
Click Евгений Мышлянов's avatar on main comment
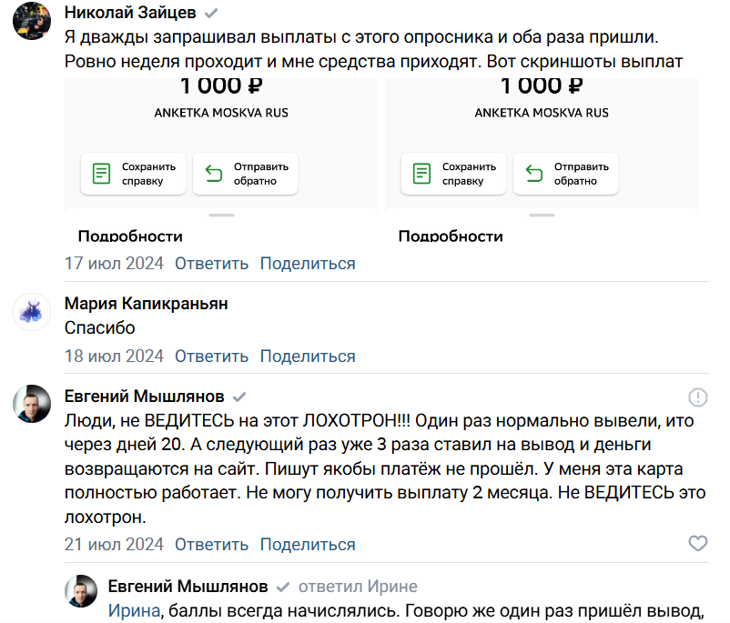pyautogui.click(x=32, y=403)
